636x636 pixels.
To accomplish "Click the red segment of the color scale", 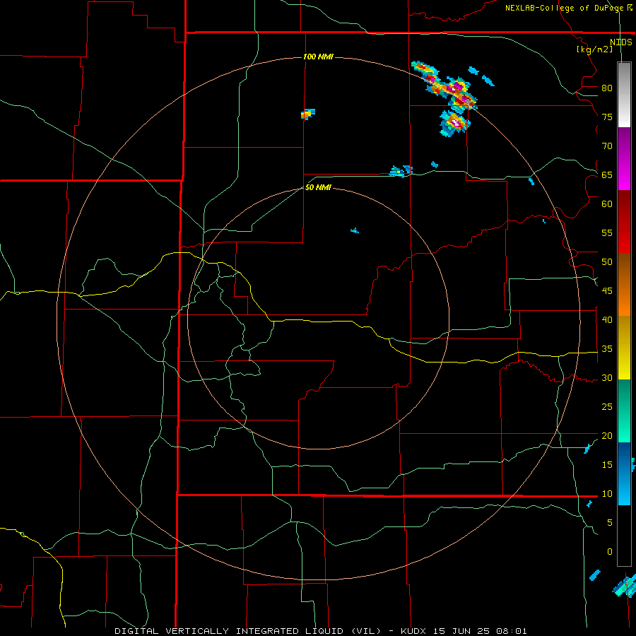I will pyautogui.click(x=624, y=221).
